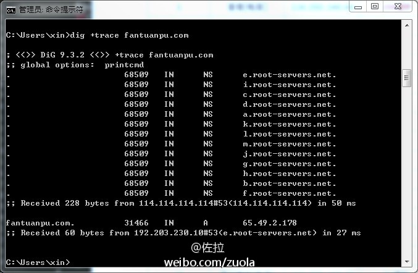Click the dig +trace fantuanpu.com command line
Screen dimensions: 418x273
(98, 35)
